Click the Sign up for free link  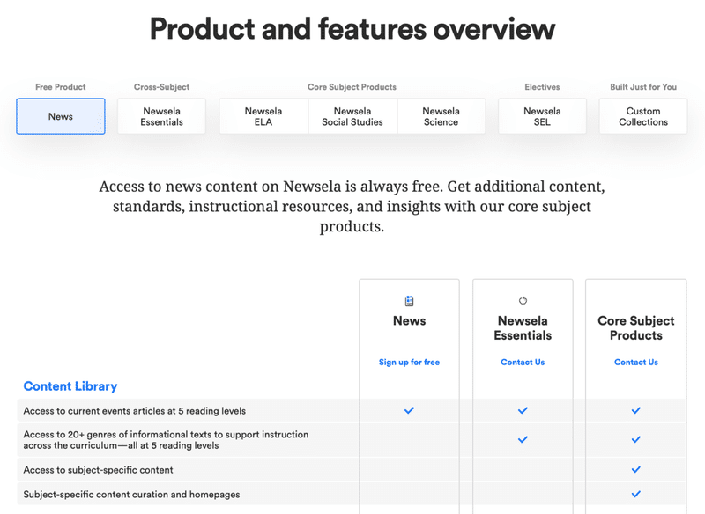click(x=409, y=363)
